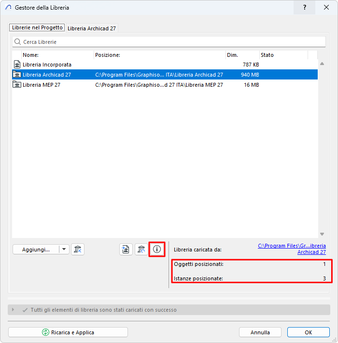The image size is (338, 343).
Task: Confirm with the OK button
Action: [309, 332]
